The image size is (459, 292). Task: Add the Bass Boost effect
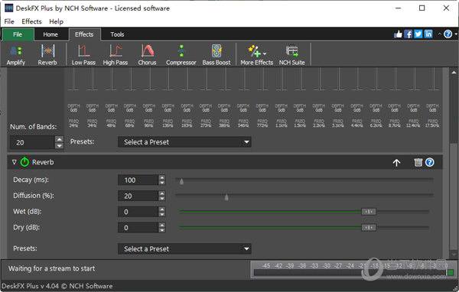[x=216, y=55]
